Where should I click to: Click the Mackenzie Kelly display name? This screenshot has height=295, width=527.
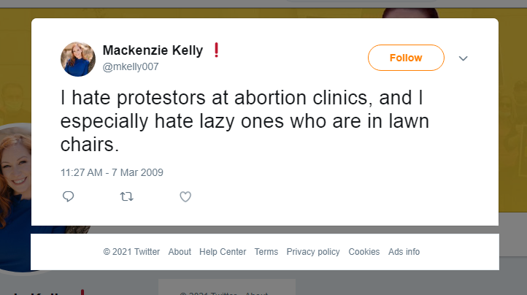[152, 51]
